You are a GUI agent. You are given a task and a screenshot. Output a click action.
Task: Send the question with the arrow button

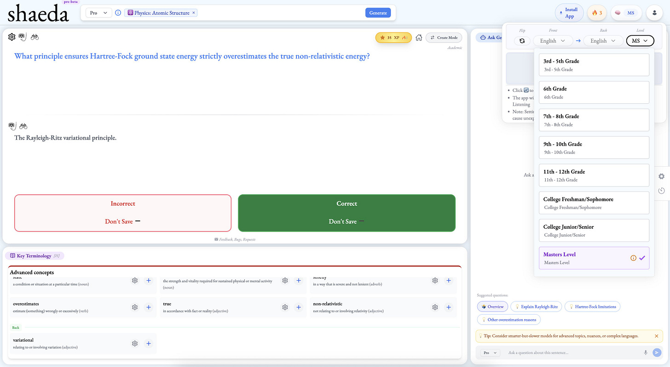[657, 353]
